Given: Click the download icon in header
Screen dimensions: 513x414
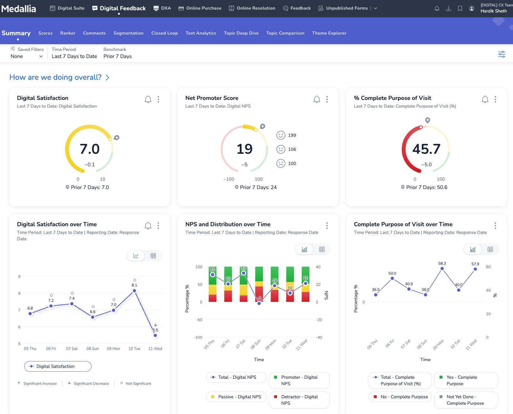Looking at the screenshot, I should [449, 8].
